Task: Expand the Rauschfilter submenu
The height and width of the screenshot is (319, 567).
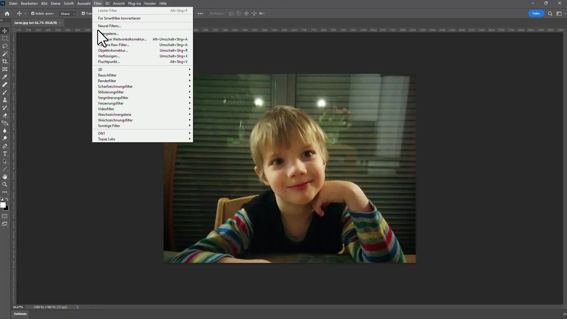Action: coord(143,75)
